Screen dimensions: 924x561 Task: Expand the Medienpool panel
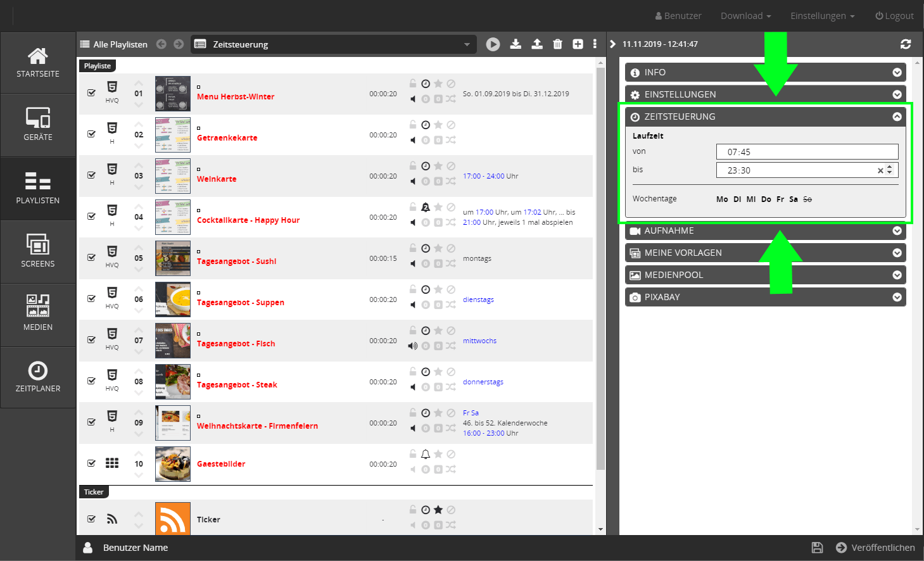pos(765,275)
